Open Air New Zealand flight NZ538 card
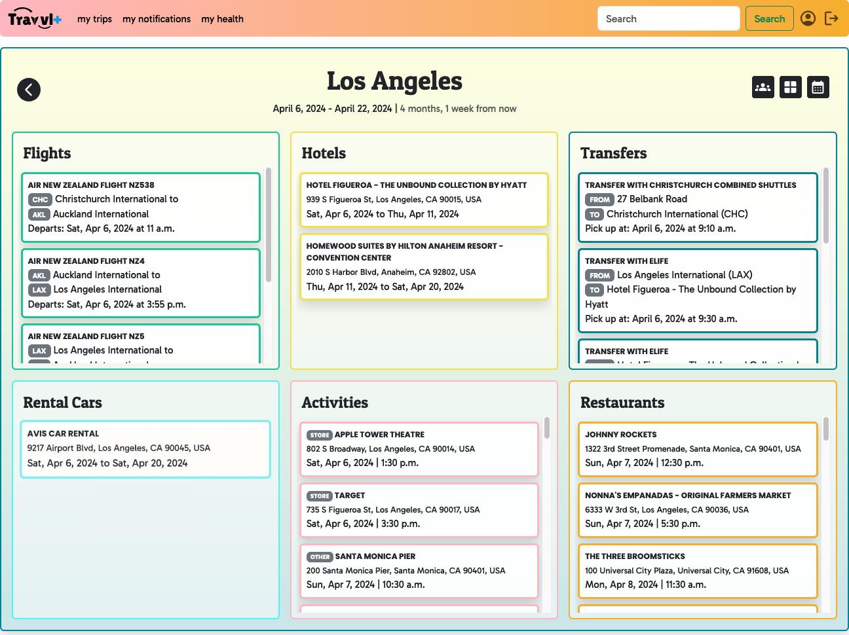Screen dimensions: 849x635 point(141,208)
